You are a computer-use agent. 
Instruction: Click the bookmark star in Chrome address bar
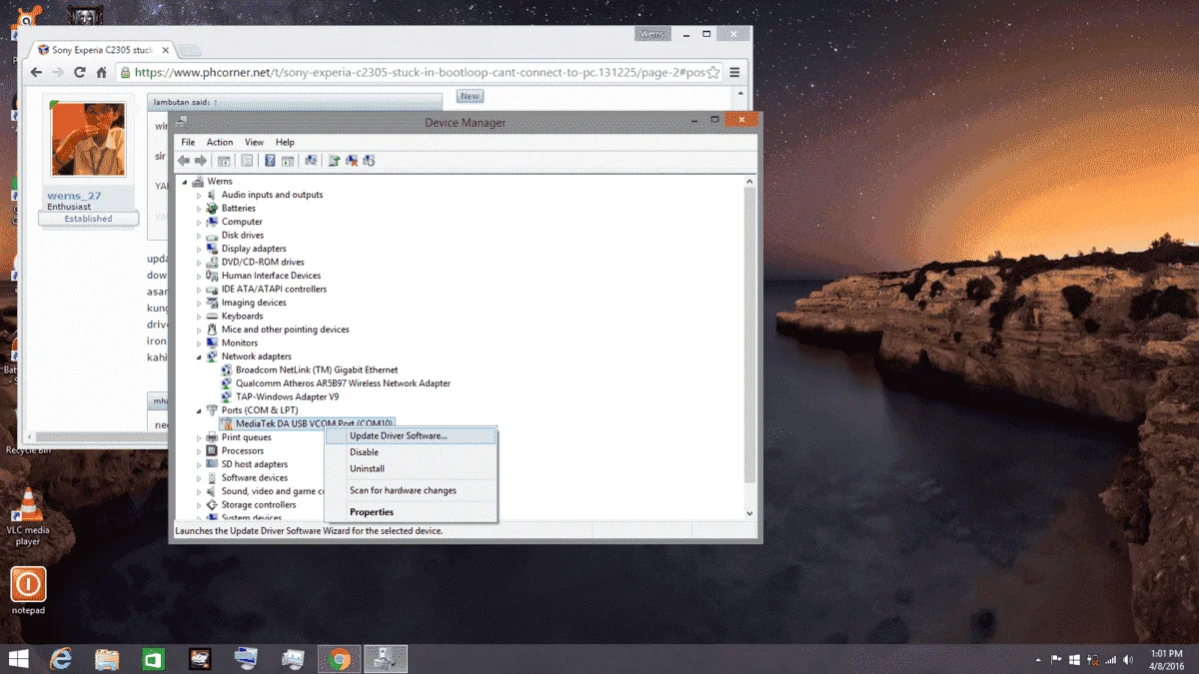(712, 73)
